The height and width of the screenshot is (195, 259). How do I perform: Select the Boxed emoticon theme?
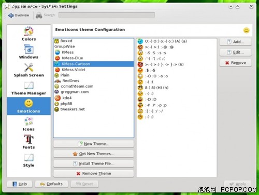point(94,41)
